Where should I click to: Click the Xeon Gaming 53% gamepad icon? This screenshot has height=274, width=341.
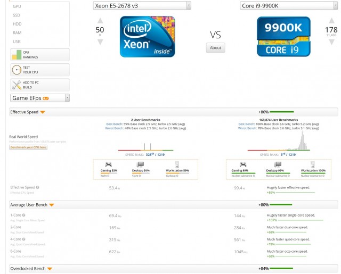click(x=108, y=164)
